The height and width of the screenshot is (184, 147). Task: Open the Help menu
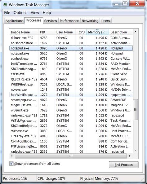tap(47, 13)
